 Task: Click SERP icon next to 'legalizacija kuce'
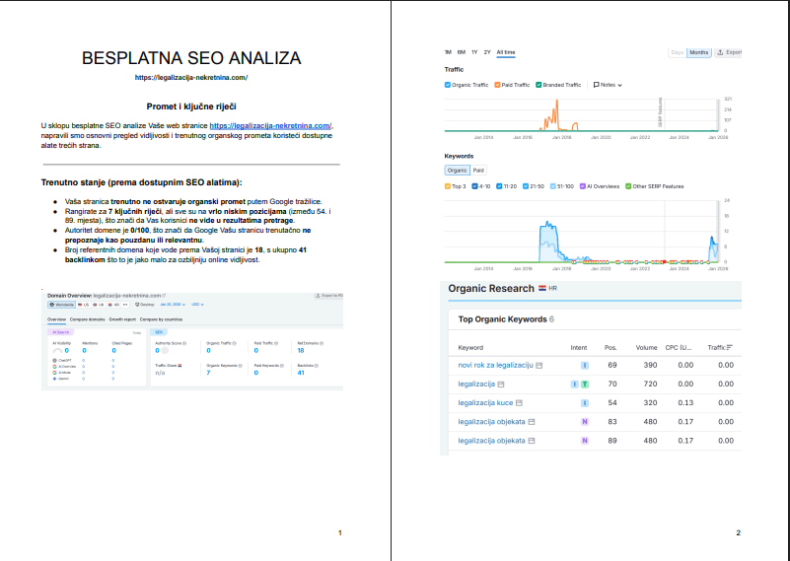pos(520,402)
